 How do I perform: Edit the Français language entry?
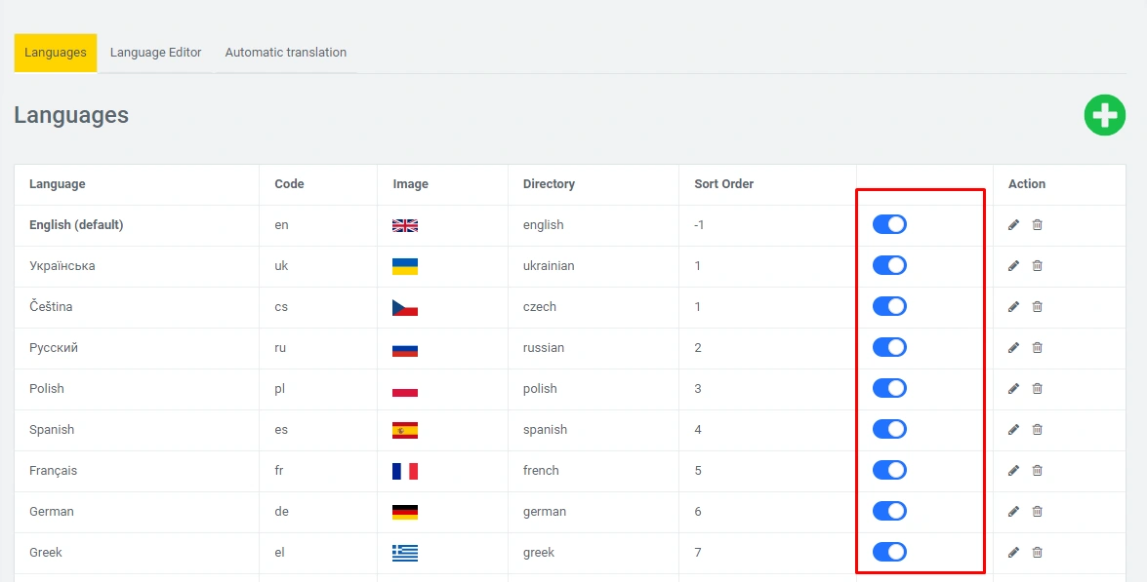tap(1013, 471)
